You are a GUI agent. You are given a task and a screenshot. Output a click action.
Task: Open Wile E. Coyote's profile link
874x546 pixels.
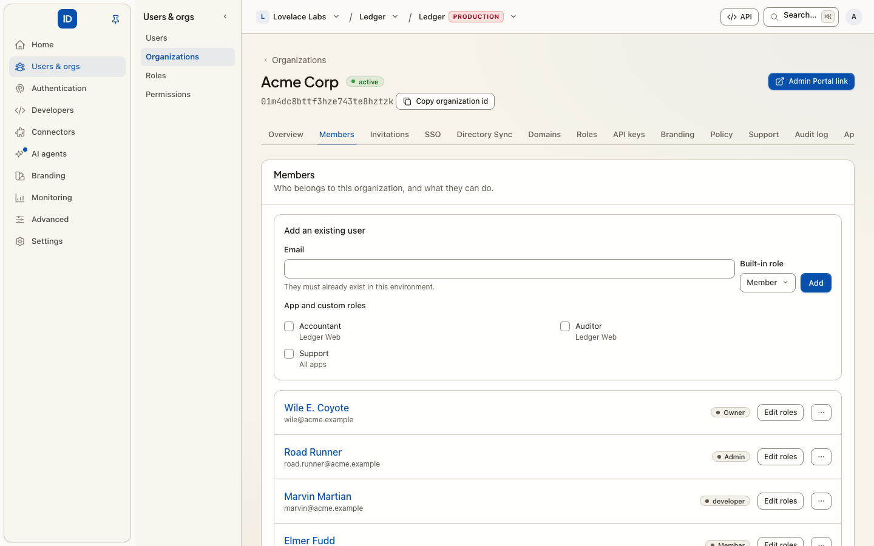pos(316,408)
